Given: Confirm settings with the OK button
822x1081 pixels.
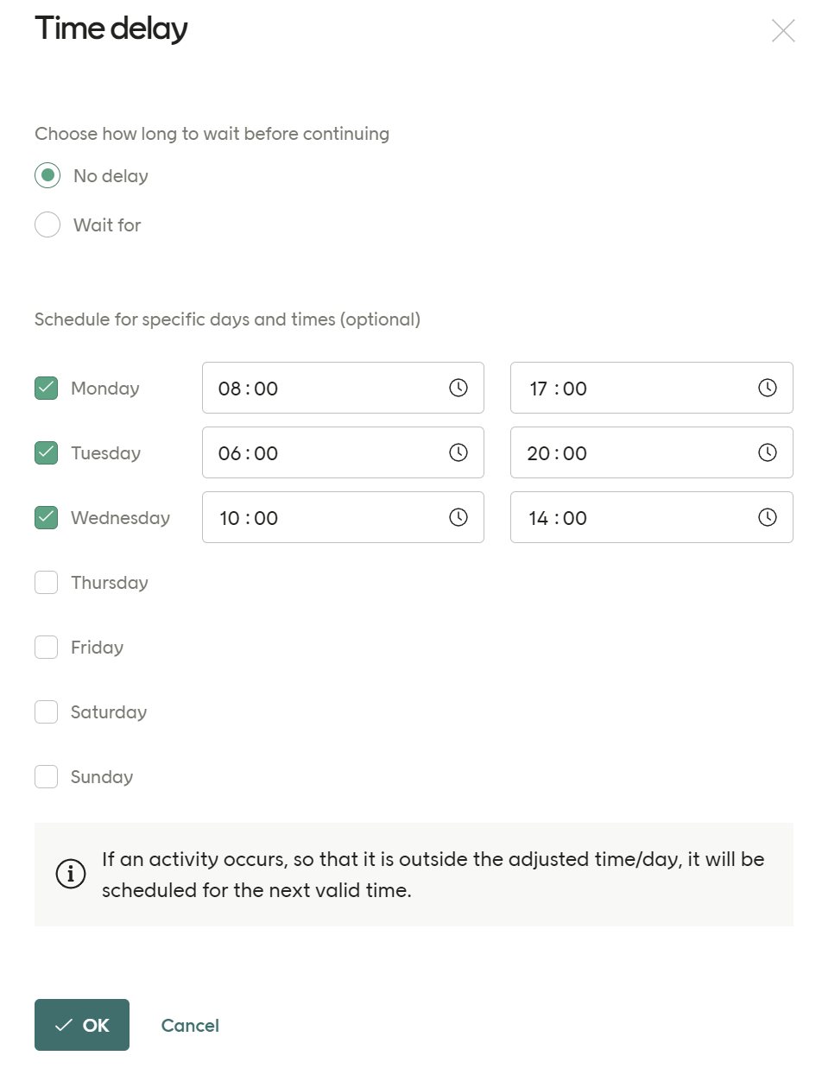Looking at the screenshot, I should coord(81,1025).
